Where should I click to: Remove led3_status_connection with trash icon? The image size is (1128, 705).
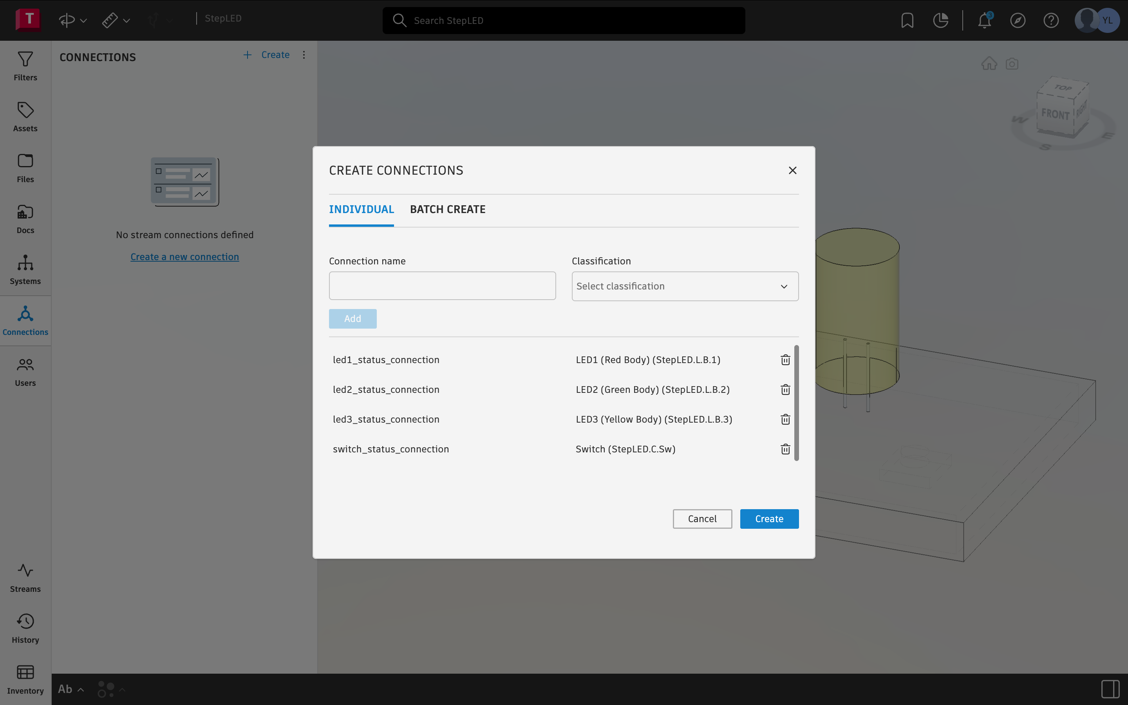tap(785, 419)
